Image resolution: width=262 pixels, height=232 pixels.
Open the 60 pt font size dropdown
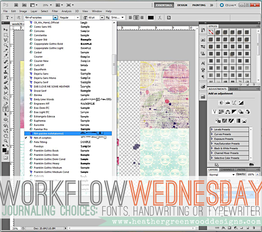102,18
